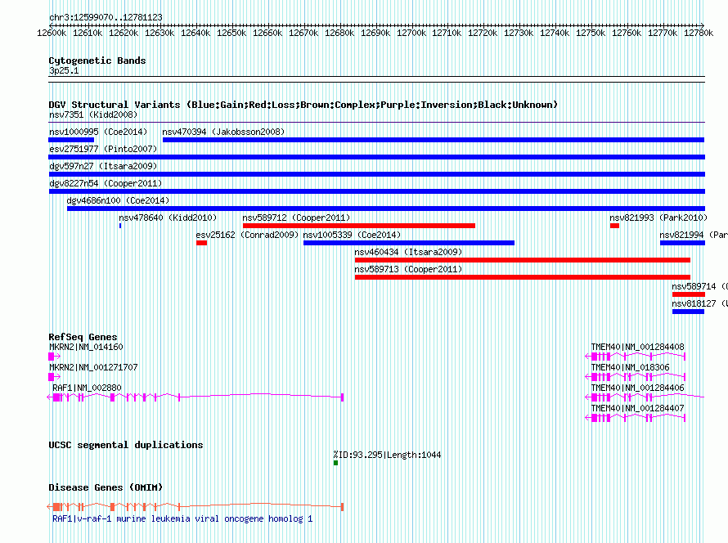Click the red nsv589714 variant bar
Viewport: 728px width, 543px height.
[x=689, y=294]
